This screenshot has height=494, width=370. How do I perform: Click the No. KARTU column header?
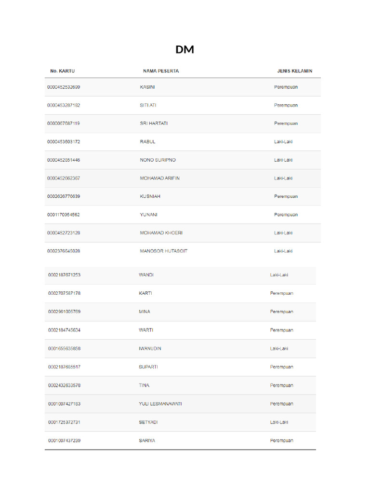63,71
